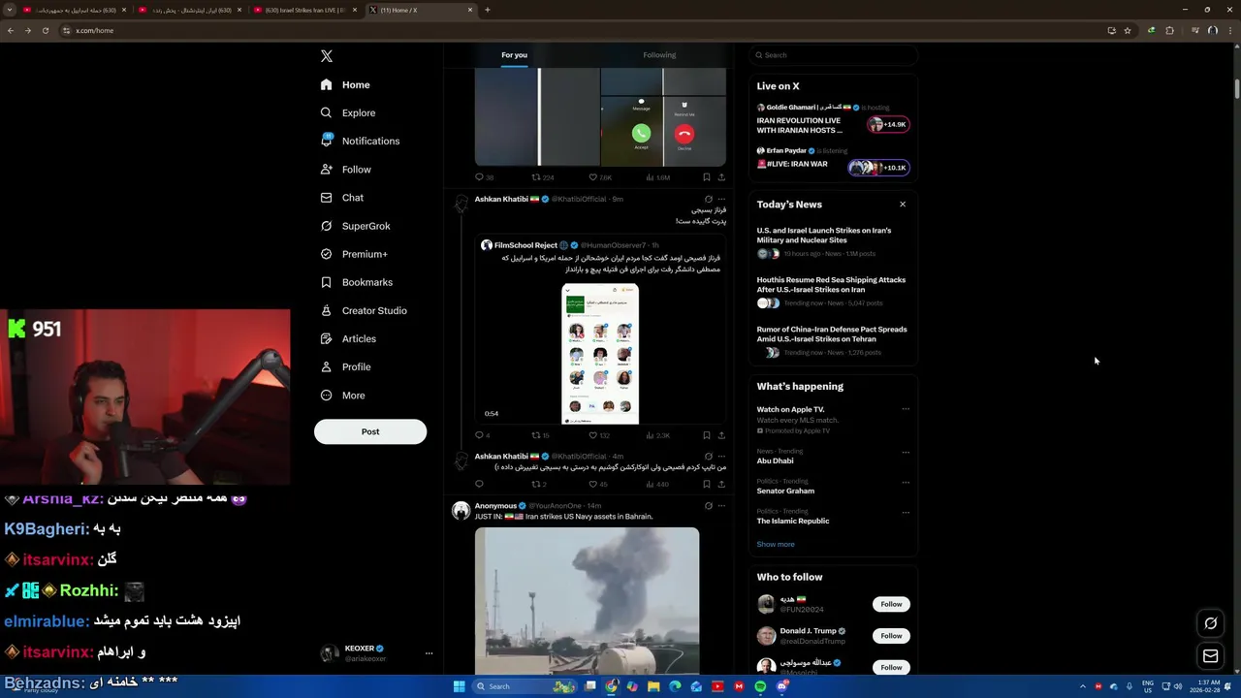Click the page vertical scrollbar
1241x698 pixels.
tap(1237, 87)
